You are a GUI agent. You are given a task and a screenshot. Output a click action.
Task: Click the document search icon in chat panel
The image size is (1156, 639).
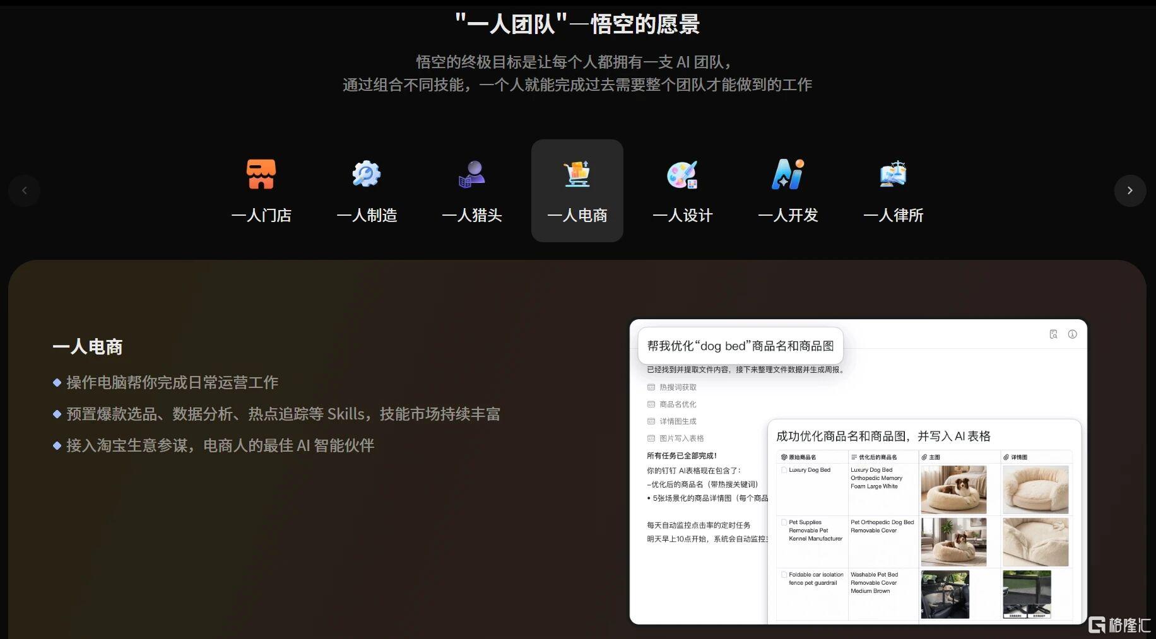point(1053,334)
